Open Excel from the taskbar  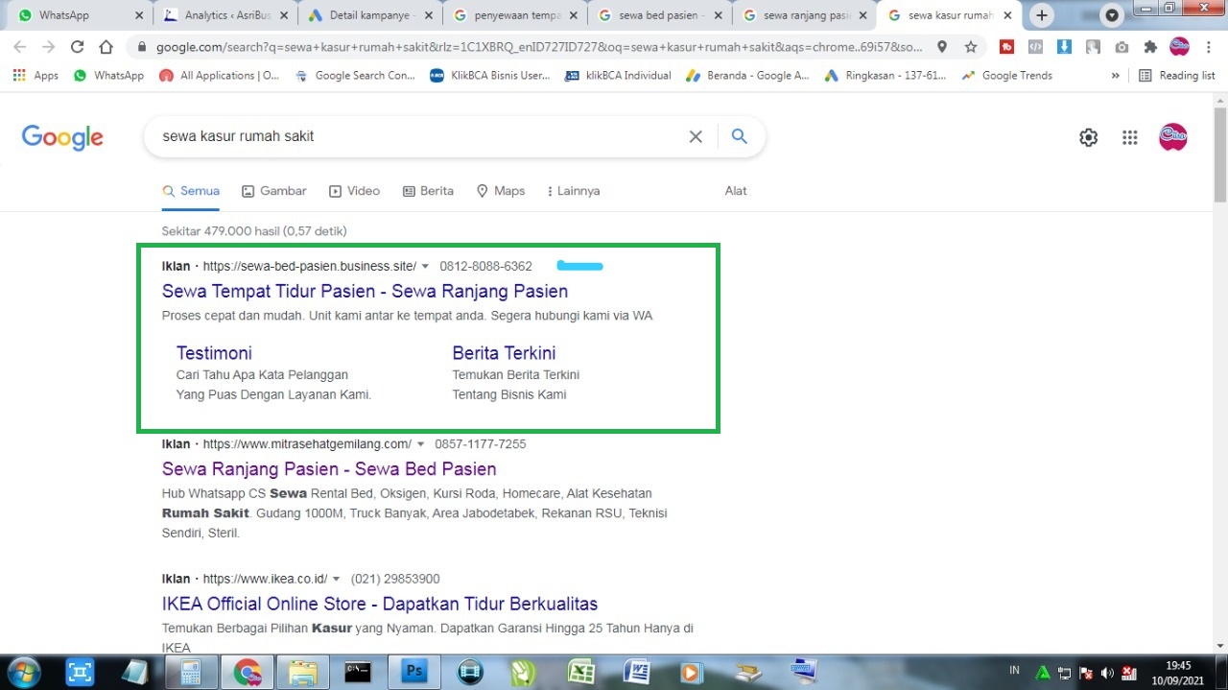tap(580, 672)
